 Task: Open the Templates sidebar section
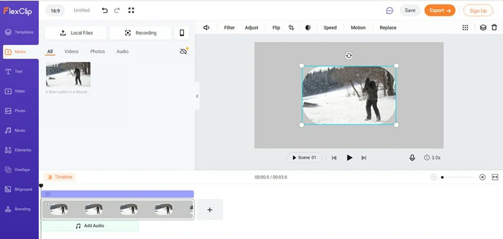19,32
